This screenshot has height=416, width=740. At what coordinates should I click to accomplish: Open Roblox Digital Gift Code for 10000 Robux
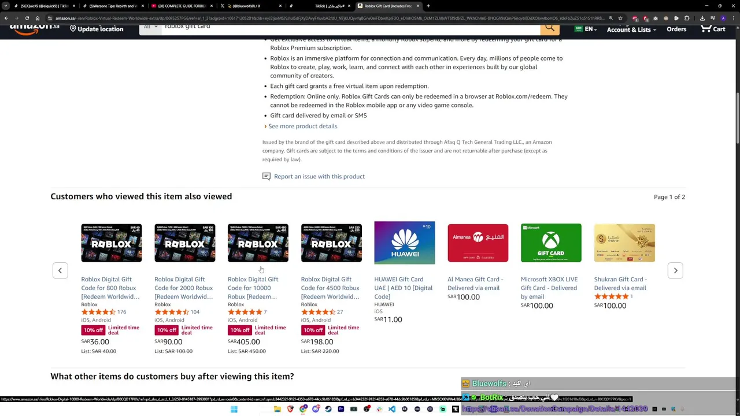pyautogui.click(x=253, y=288)
